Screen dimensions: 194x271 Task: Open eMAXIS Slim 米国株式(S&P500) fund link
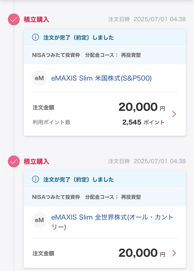pos(101,78)
